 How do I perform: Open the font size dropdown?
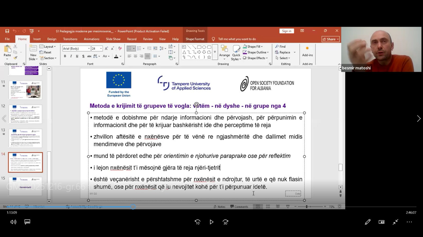[x=101, y=49]
